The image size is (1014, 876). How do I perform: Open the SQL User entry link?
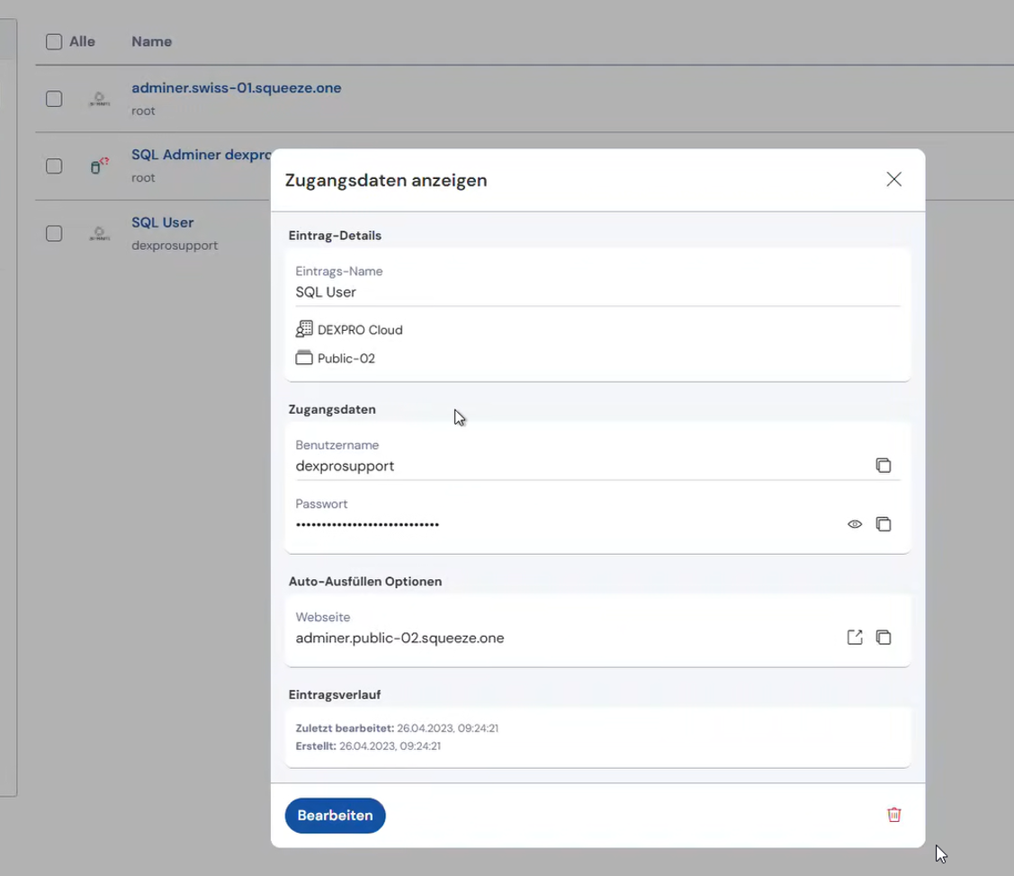[x=162, y=222]
